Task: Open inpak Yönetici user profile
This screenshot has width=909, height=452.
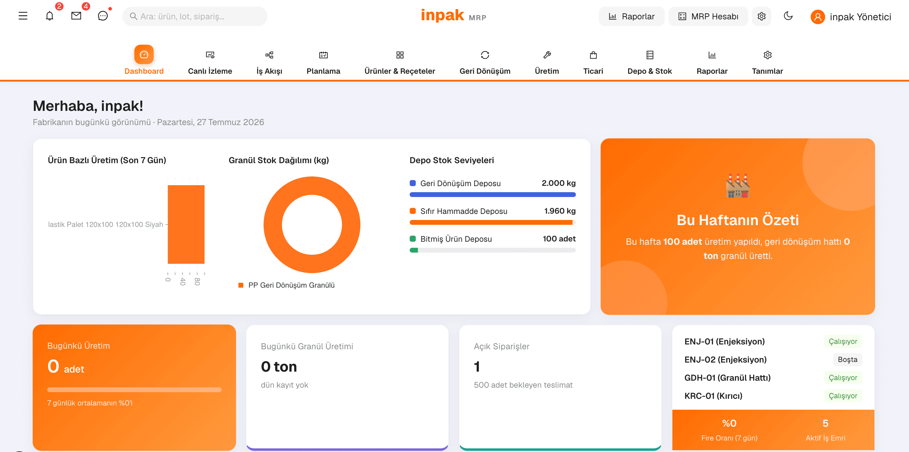Action: (851, 17)
